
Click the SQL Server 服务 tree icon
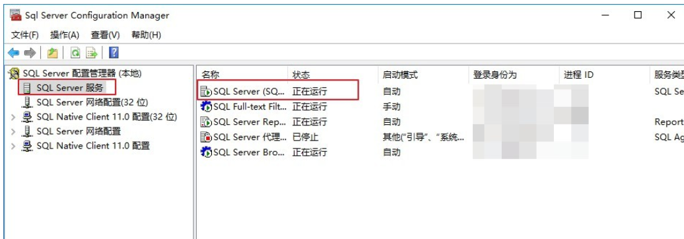26,88
